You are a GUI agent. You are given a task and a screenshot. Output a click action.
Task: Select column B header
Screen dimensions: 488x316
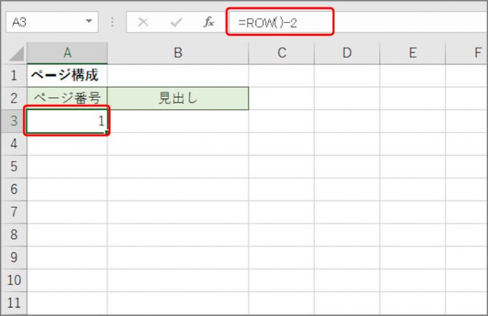click(x=178, y=53)
